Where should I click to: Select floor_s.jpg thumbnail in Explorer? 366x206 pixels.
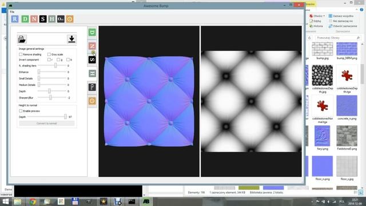tap(347, 167)
